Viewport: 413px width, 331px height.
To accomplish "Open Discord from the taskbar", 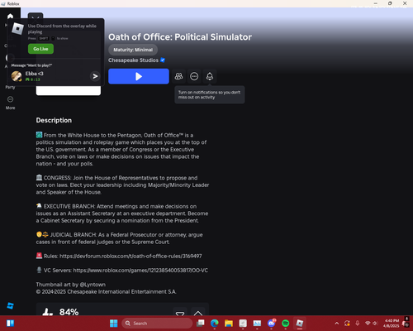I will click(x=272, y=323).
